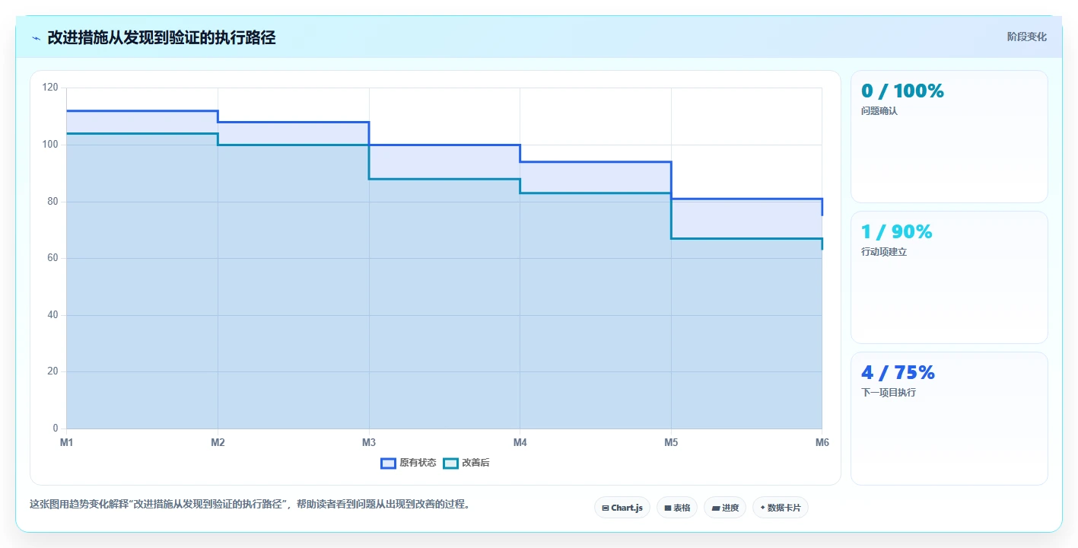The image size is (1078, 548).
Task: Open the 问题确认 0 / 100% card
Action: (949, 136)
